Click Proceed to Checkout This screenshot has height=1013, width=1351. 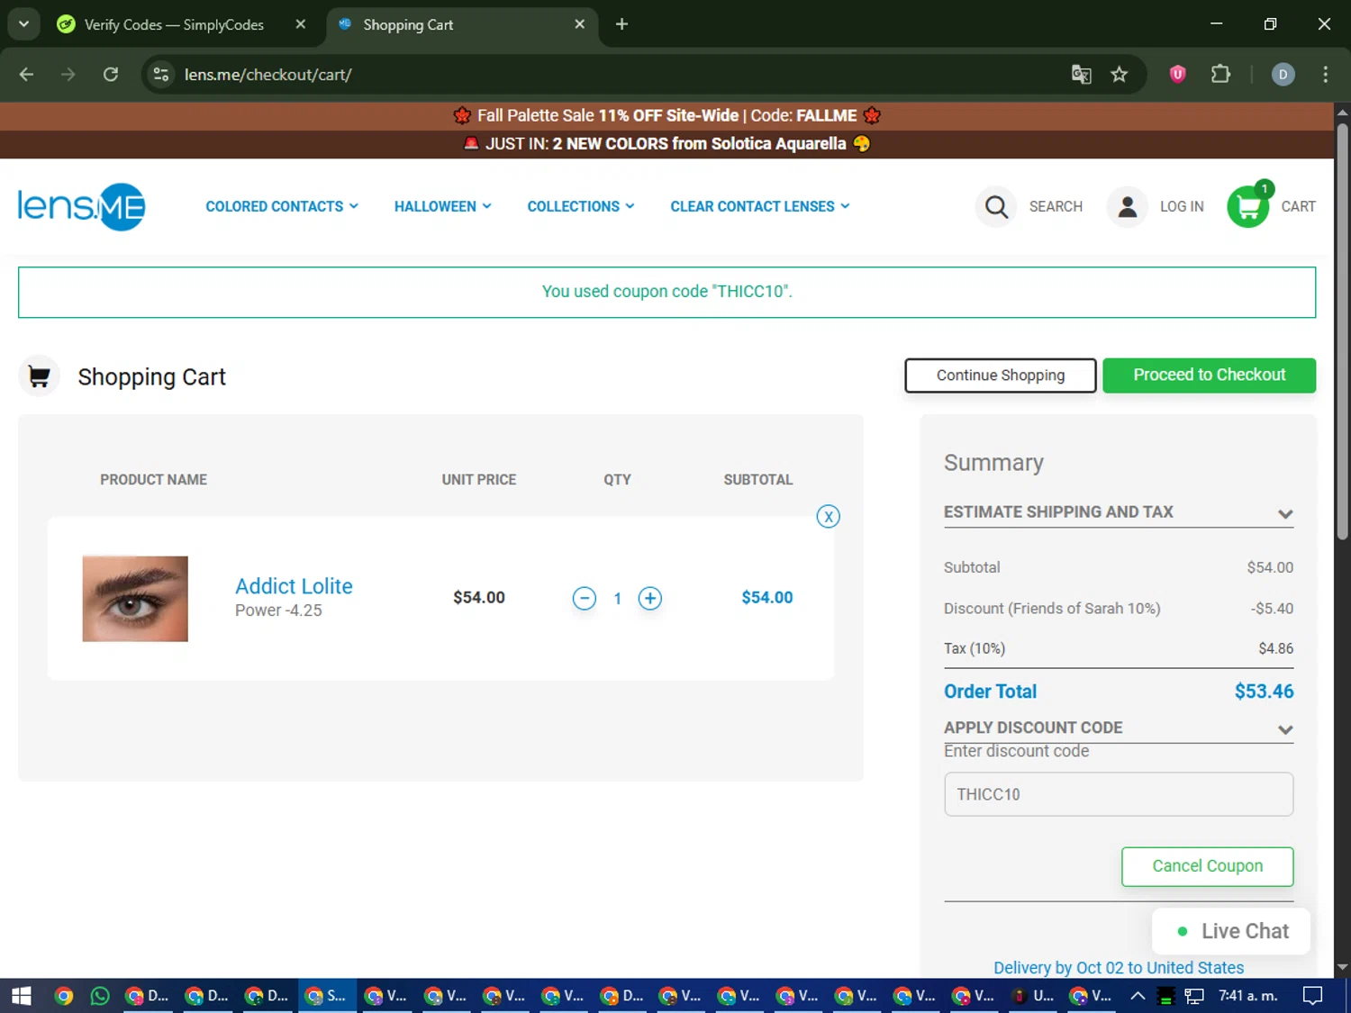click(x=1210, y=375)
